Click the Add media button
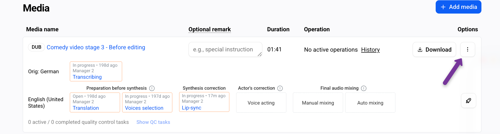Image resolution: width=500 pixels, height=134 pixels. (458, 7)
